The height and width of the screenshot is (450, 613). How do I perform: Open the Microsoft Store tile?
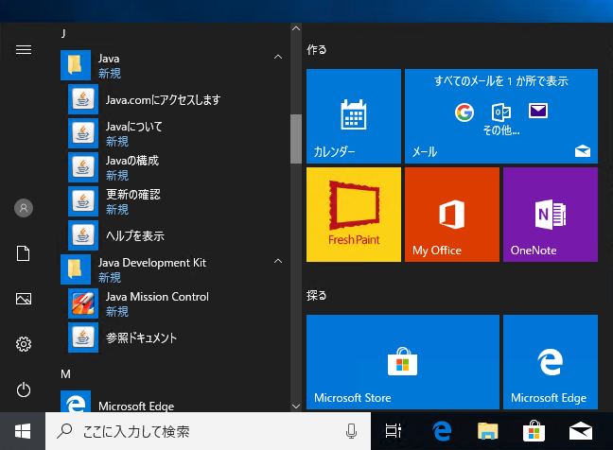[403, 362]
